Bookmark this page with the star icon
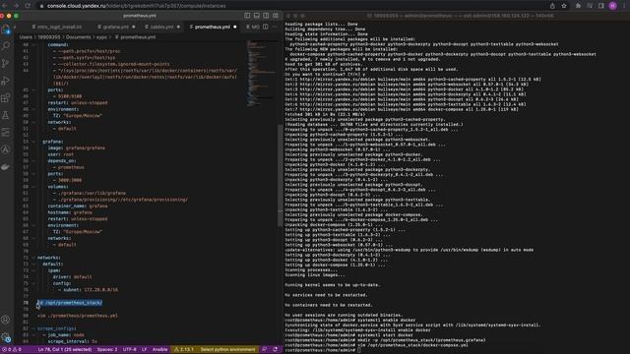Screen dimensions: 630x354 (564, 6)
